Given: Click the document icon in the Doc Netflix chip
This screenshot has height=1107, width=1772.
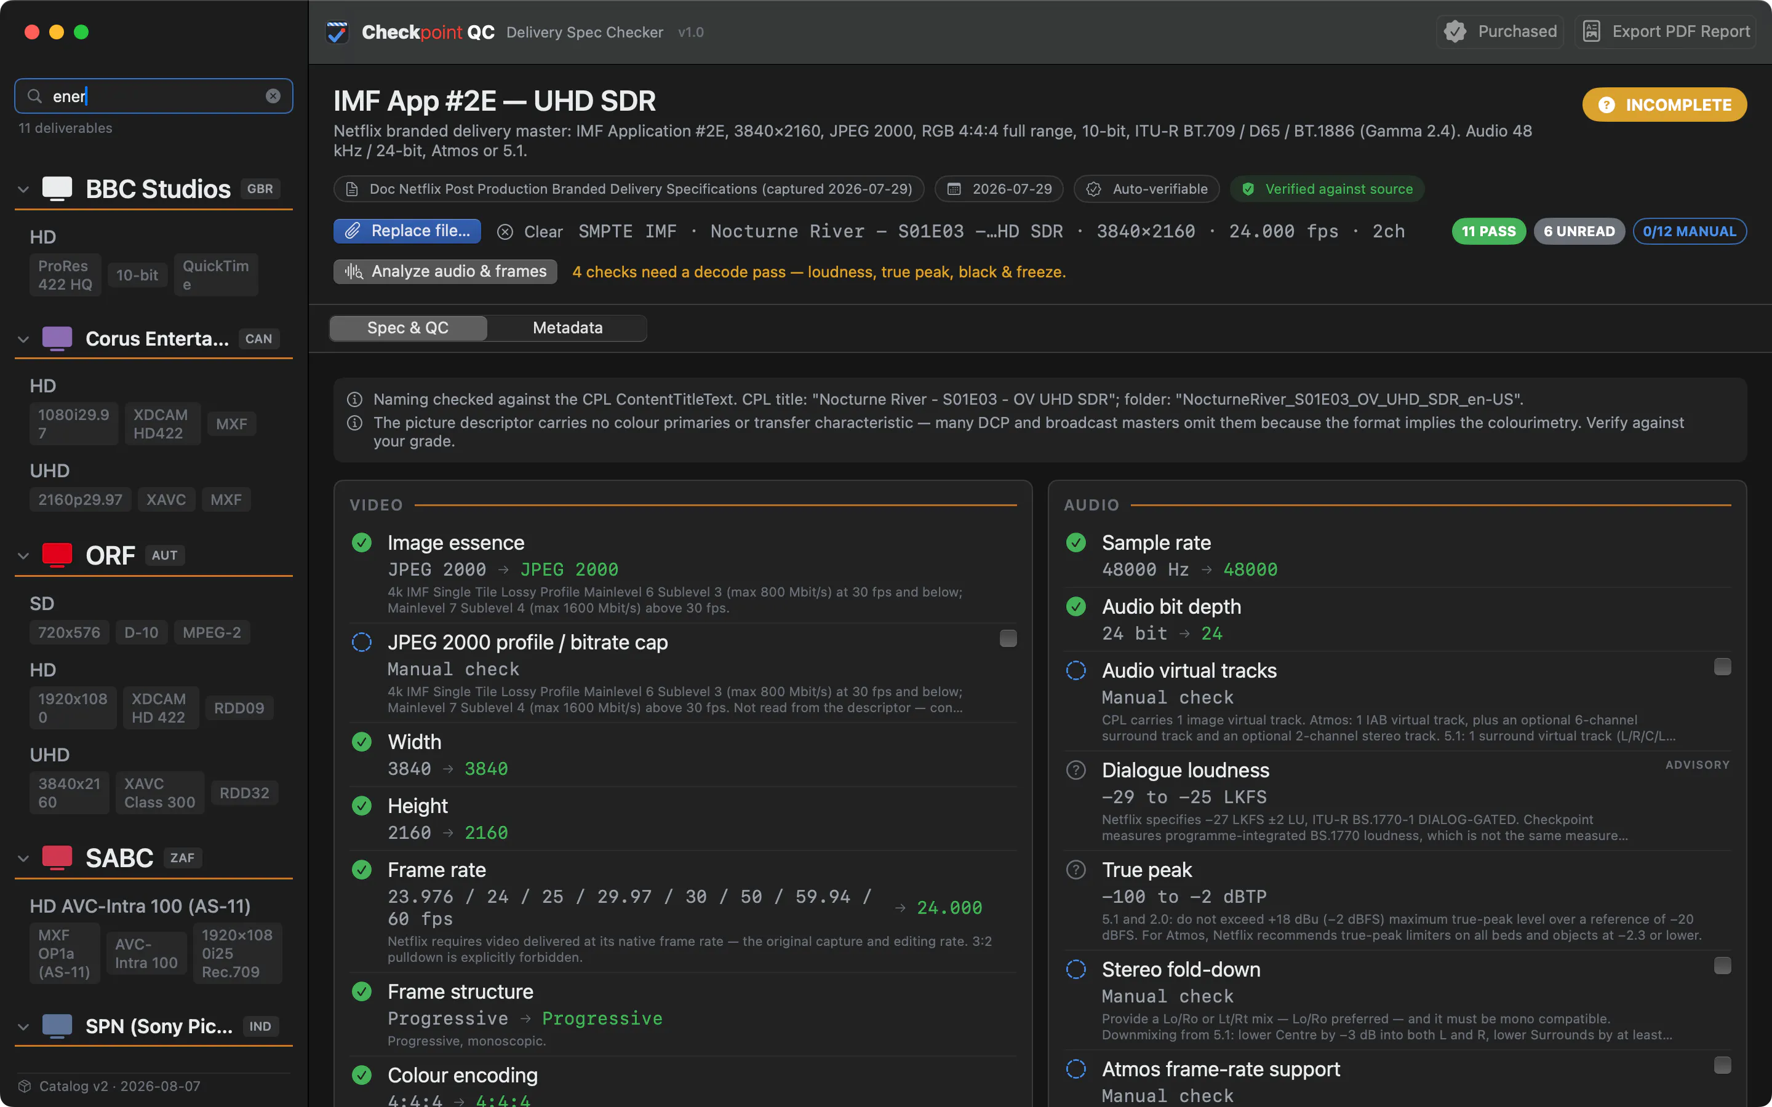Looking at the screenshot, I should (352, 189).
